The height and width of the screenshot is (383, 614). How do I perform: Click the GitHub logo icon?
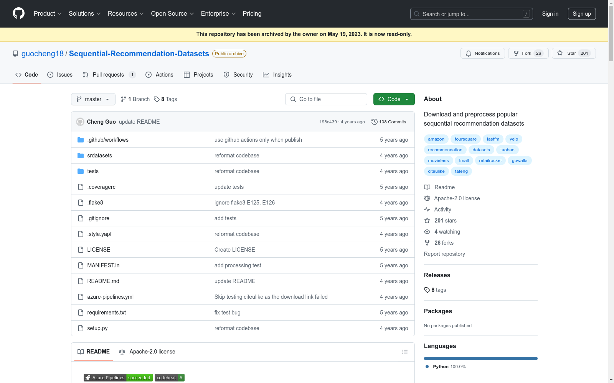(x=18, y=13)
